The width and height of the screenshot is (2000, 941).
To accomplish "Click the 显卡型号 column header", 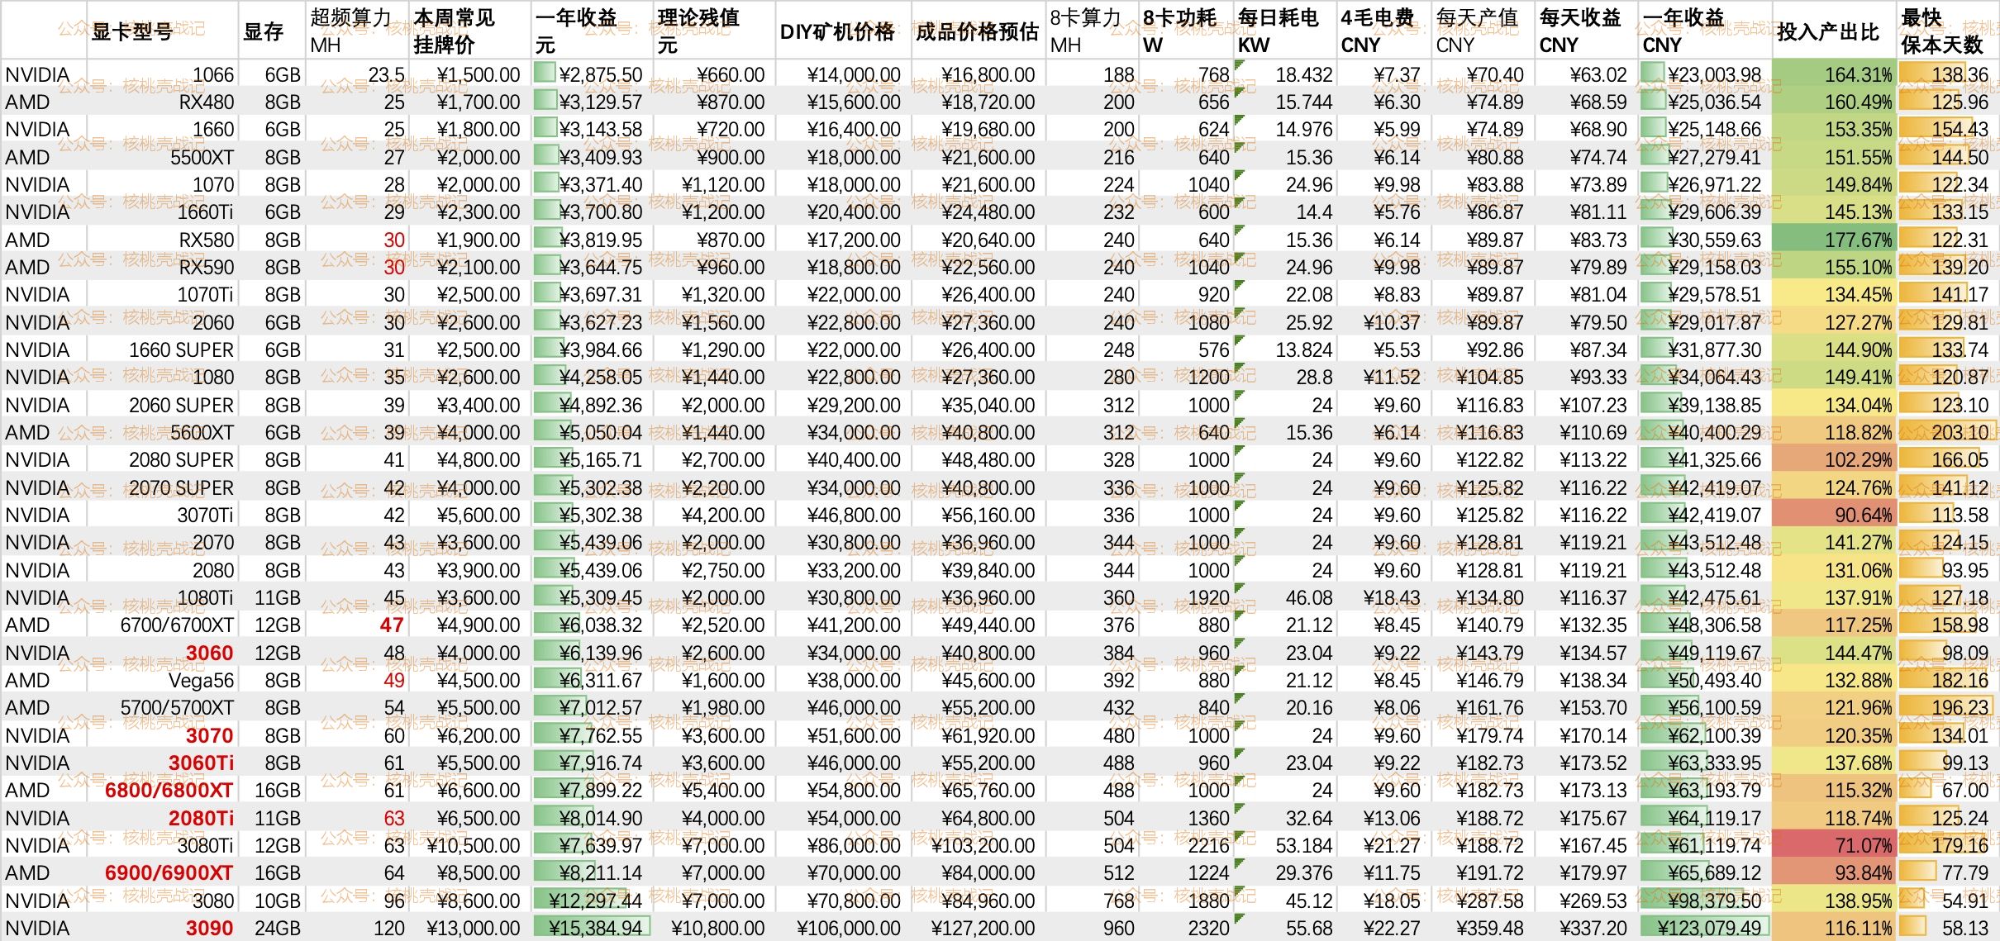I will (x=132, y=31).
